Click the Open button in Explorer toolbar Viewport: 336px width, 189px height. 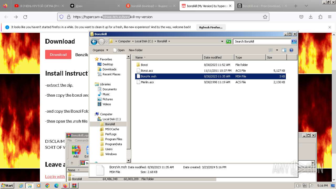coord(119,50)
